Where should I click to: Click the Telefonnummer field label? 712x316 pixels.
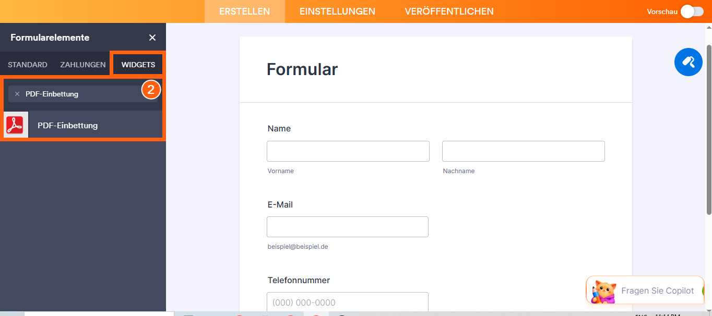(299, 280)
